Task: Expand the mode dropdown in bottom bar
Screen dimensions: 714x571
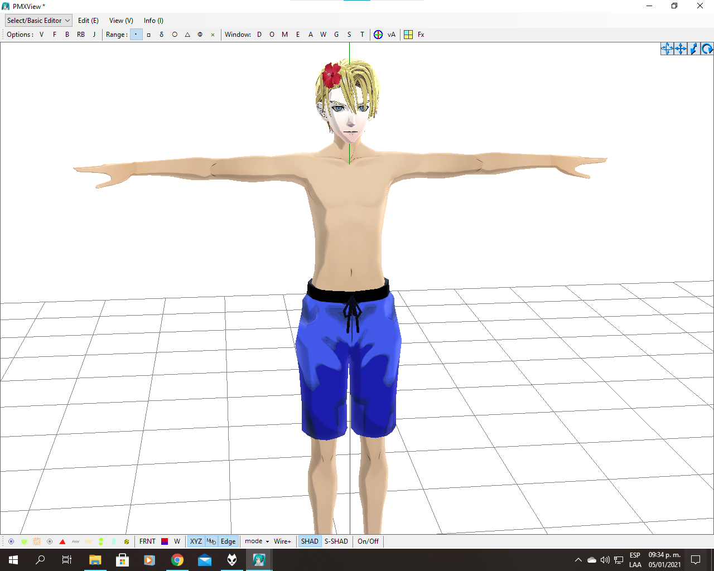Action: pyautogui.click(x=257, y=541)
